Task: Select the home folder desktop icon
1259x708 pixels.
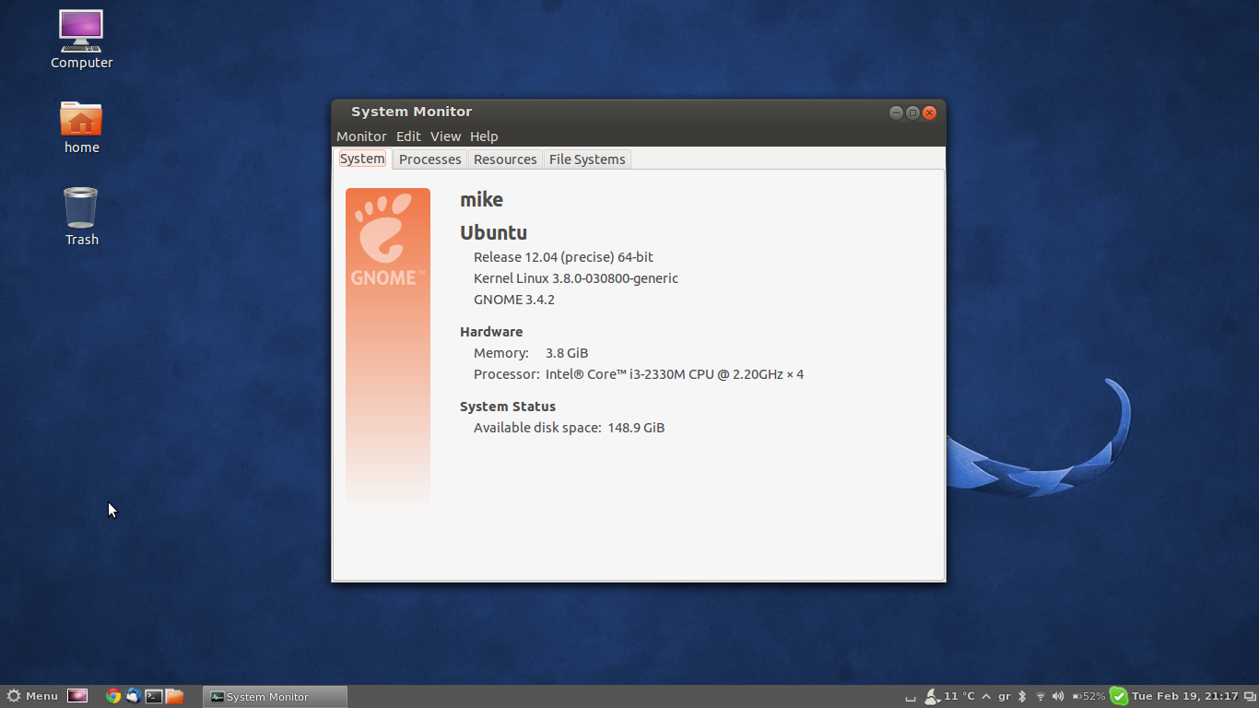Action: point(81,127)
